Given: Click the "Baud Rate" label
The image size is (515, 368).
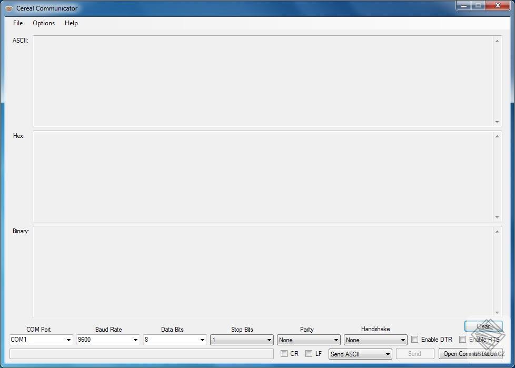Looking at the screenshot, I should [108, 329].
